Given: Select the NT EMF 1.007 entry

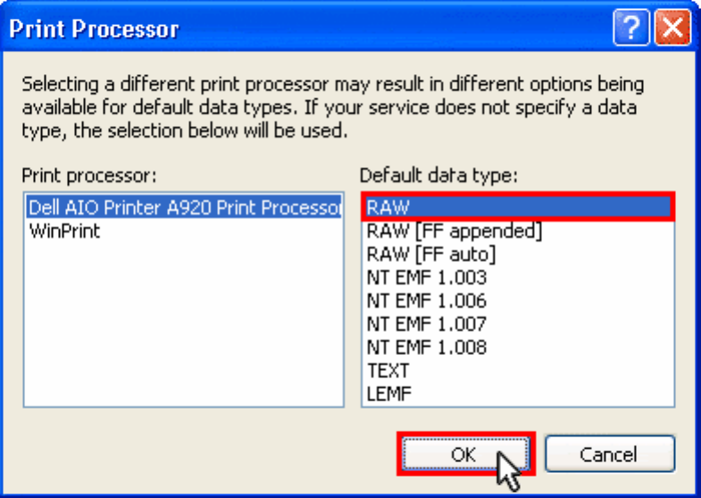Looking at the screenshot, I should click(427, 324).
